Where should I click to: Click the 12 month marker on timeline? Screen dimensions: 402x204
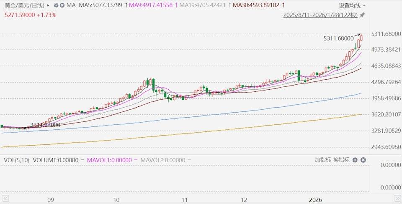click(x=244, y=200)
